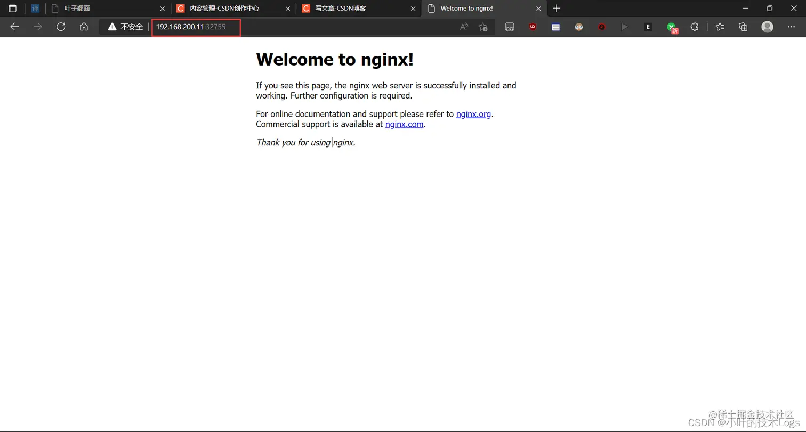Reload the nginx welcome page
806x432 pixels.
(x=61, y=27)
